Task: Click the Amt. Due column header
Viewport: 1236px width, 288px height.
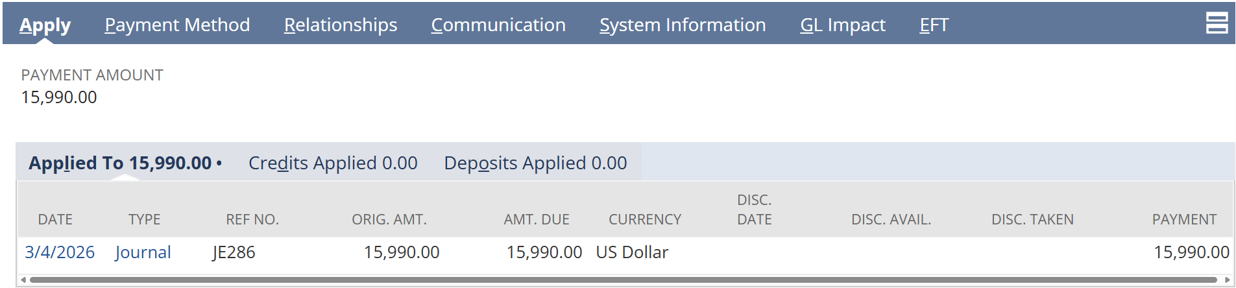Action: 536,220
